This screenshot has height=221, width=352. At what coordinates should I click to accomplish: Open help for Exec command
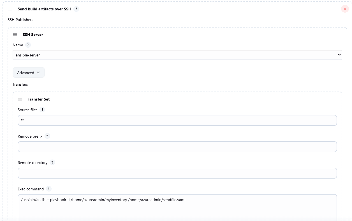49,189
